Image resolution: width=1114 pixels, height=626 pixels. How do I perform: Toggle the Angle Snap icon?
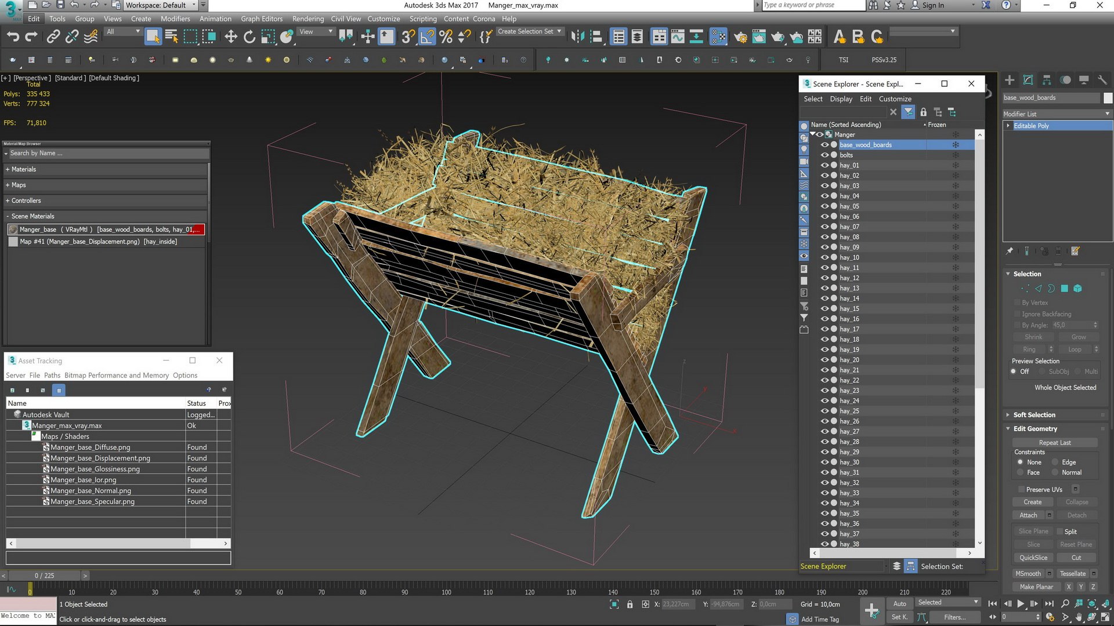click(x=427, y=37)
